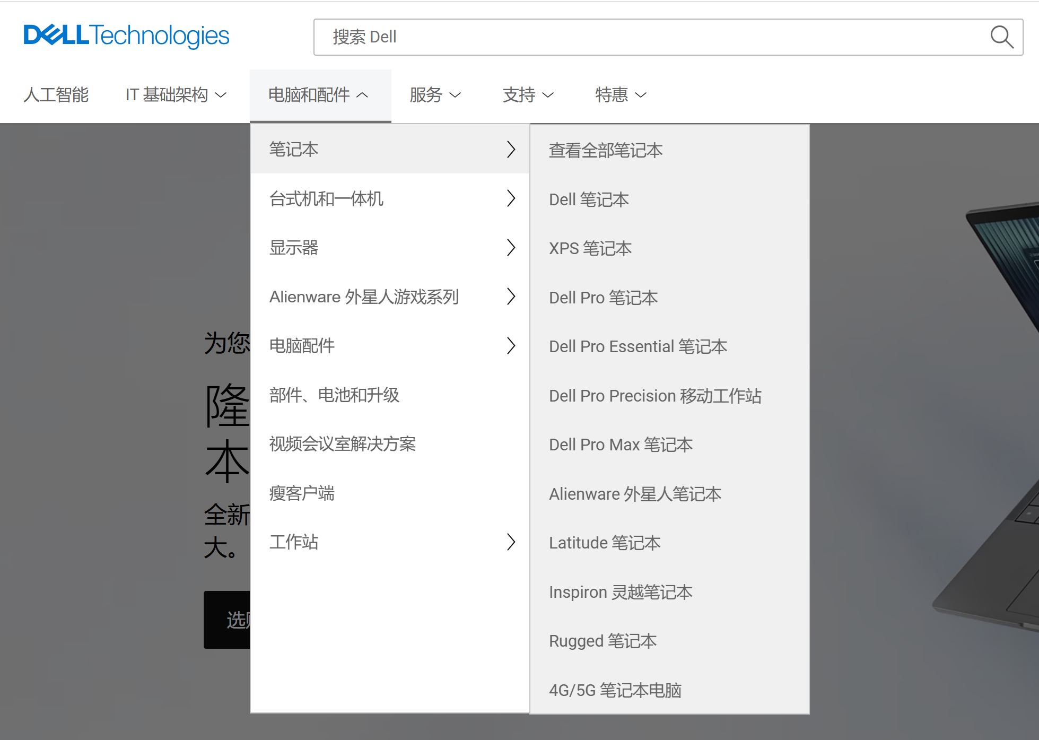The image size is (1039, 740).
Task: Select 台式机和一体机 category
Action: (x=390, y=198)
